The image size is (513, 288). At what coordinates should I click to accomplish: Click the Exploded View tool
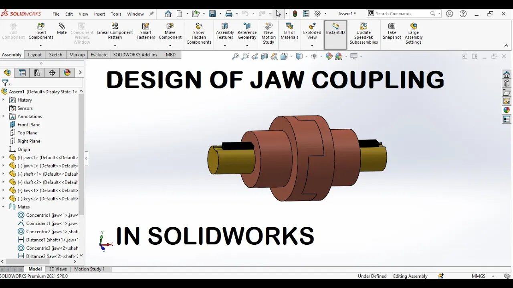click(x=312, y=31)
